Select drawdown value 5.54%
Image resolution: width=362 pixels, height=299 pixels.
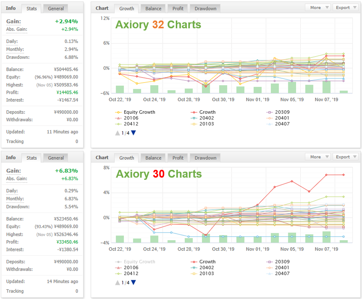click(x=71, y=207)
